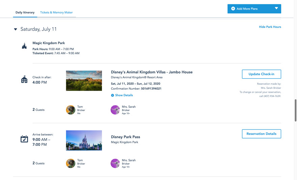Click the Reservation Details button

coord(261,134)
